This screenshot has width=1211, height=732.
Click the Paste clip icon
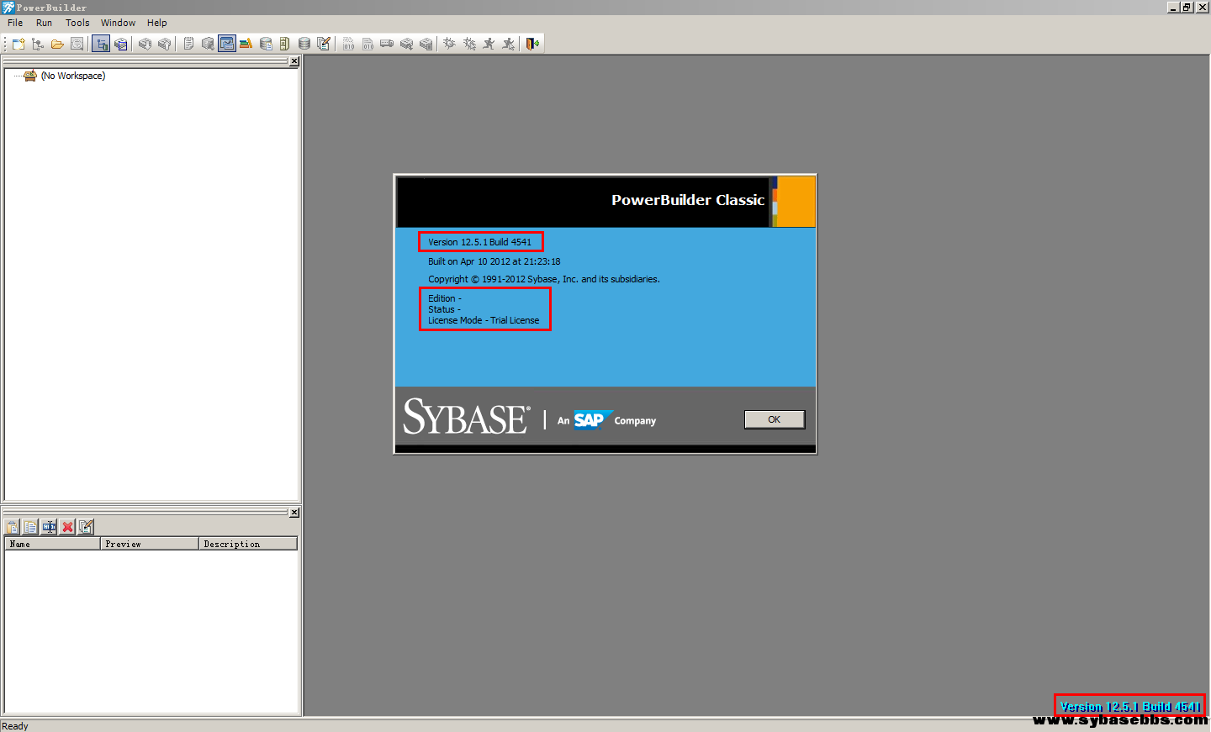pyautogui.click(x=12, y=527)
